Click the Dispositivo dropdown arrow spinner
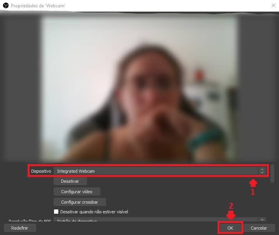This screenshot has width=279, height=235. 262,171
